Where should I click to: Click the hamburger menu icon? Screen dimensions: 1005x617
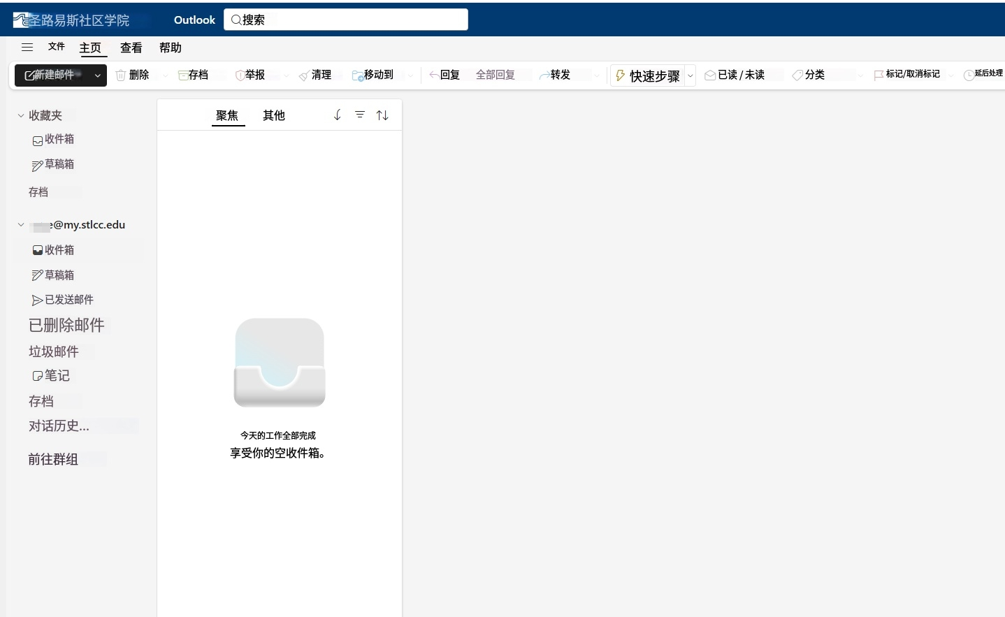27,48
